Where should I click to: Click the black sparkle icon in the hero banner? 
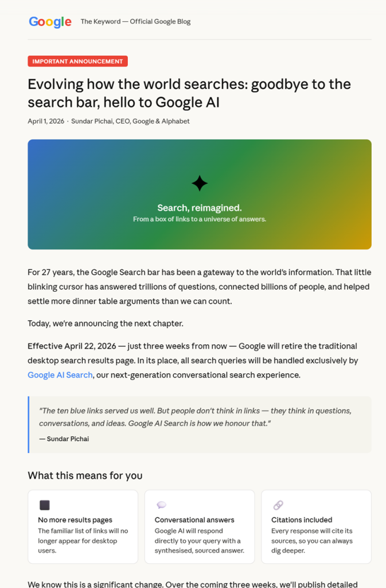click(x=199, y=183)
